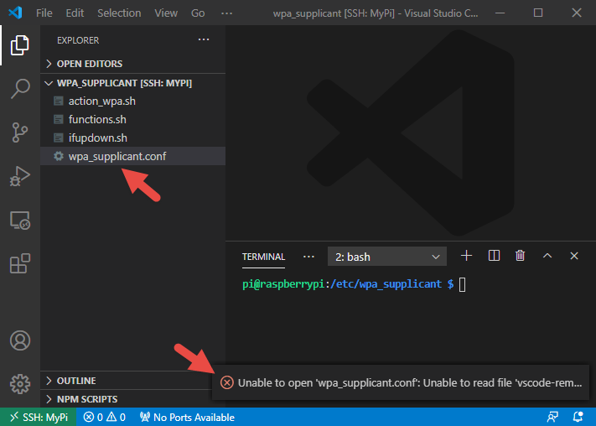Select the Terminal panel tab
Viewport: 596px width, 426px height.
coord(263,257)
